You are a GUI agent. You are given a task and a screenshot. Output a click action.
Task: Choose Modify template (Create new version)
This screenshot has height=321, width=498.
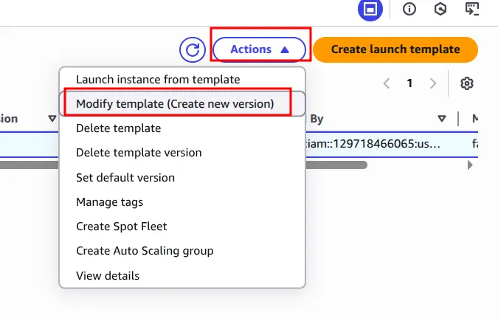(x=182, y=104)
